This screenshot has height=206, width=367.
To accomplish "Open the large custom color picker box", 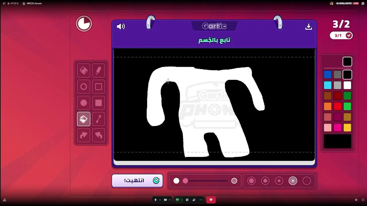I will click(x=337, y=141).
